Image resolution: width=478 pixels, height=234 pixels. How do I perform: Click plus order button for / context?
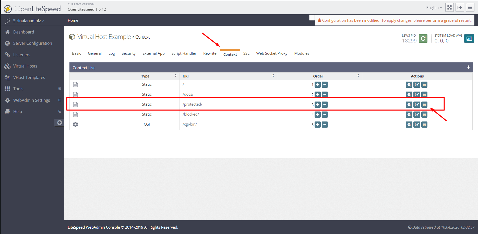click(x=318, y=85)
